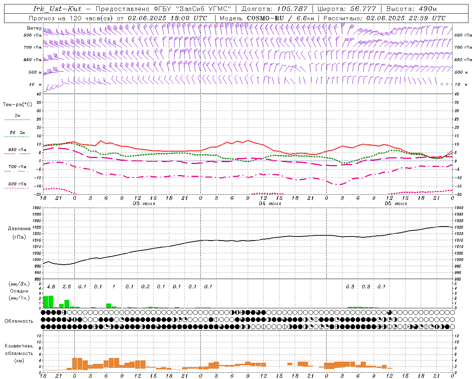Click the dashed green Td 2м legend line
The image size is (474, 379).
click(x=16, y=137)
